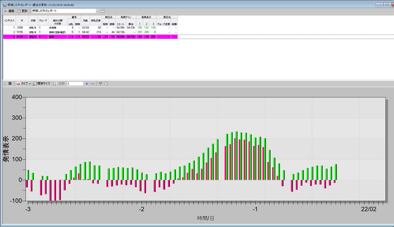Click the 編集 (edit) toolbar button
Viewport: 394px width, 227px height.
point(9,11)
